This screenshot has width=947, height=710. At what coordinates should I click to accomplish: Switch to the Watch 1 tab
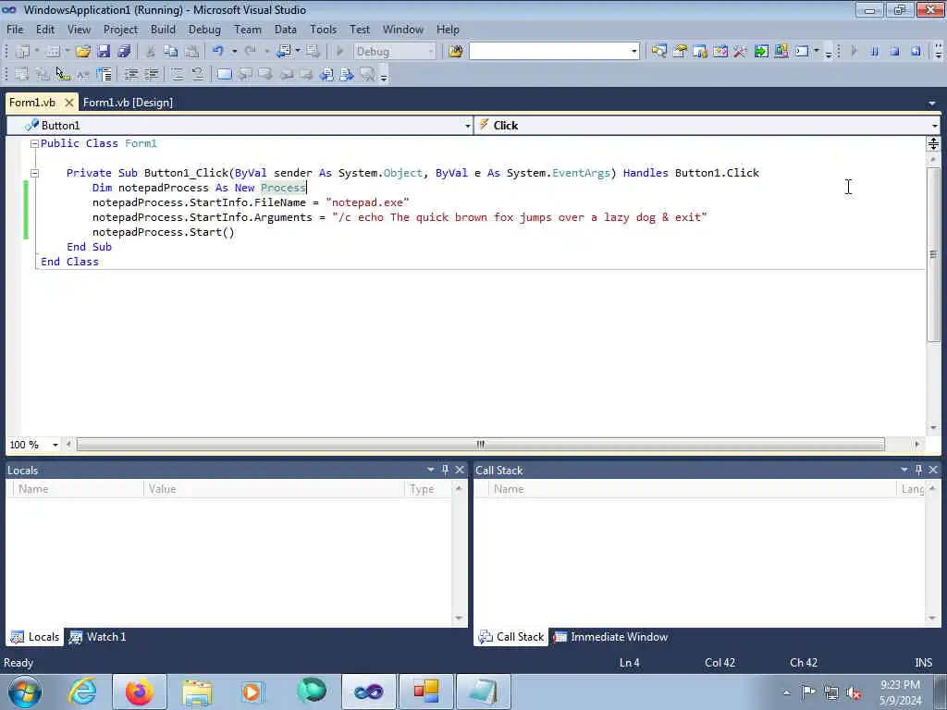pyautogui.click(x=97, y=637)
